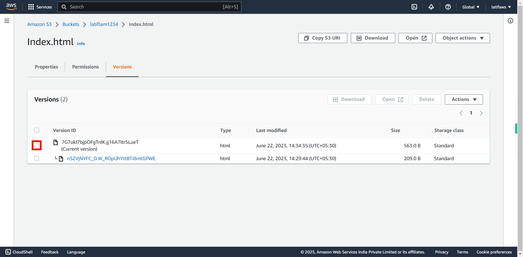Click the green feedback tab on right edge

click(516, 128)
